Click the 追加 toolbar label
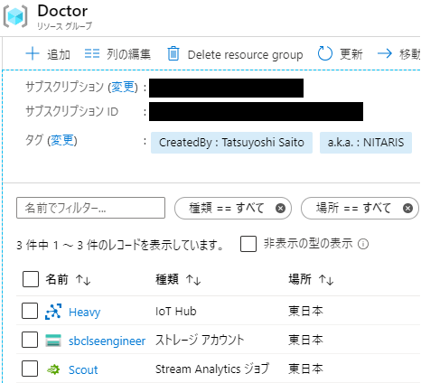Image resolution: width=421 pixels, height=383 pixels. pyautogui.click(x=59, y=54)
